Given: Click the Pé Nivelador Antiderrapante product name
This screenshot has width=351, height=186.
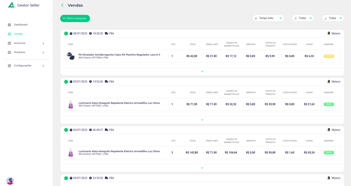Looking at the screenshot, I should pyautogui.click(x=119, y=55).
